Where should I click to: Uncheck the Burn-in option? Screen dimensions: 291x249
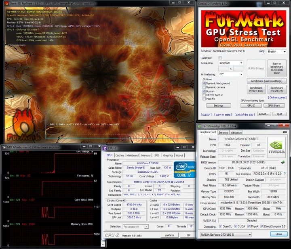click(204, 91)
